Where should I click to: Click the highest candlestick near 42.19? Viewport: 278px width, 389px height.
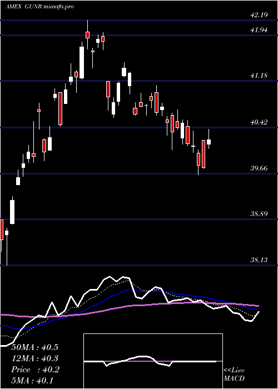pyautogui.click(x=87, y=34)
